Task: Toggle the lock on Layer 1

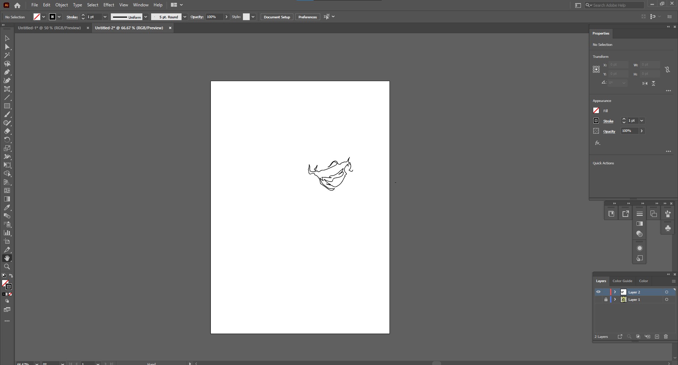Action: click(606, 300)
